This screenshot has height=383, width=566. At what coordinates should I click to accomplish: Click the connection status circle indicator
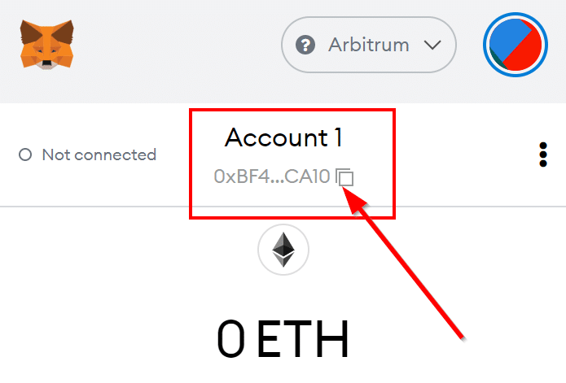point(25,155)
